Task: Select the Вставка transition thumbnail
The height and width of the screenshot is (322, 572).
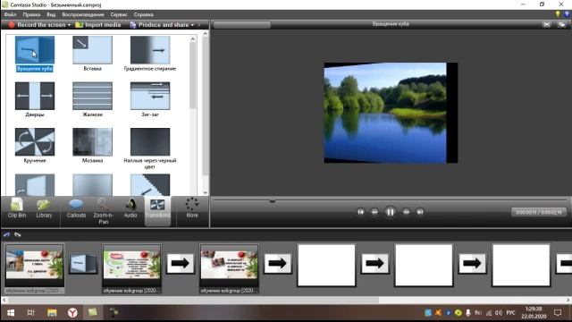Action: coord(92,50)
